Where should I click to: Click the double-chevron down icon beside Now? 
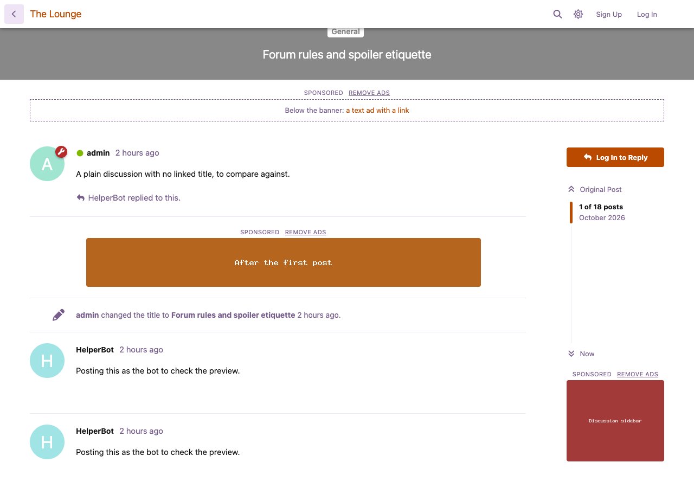(571, 354)
